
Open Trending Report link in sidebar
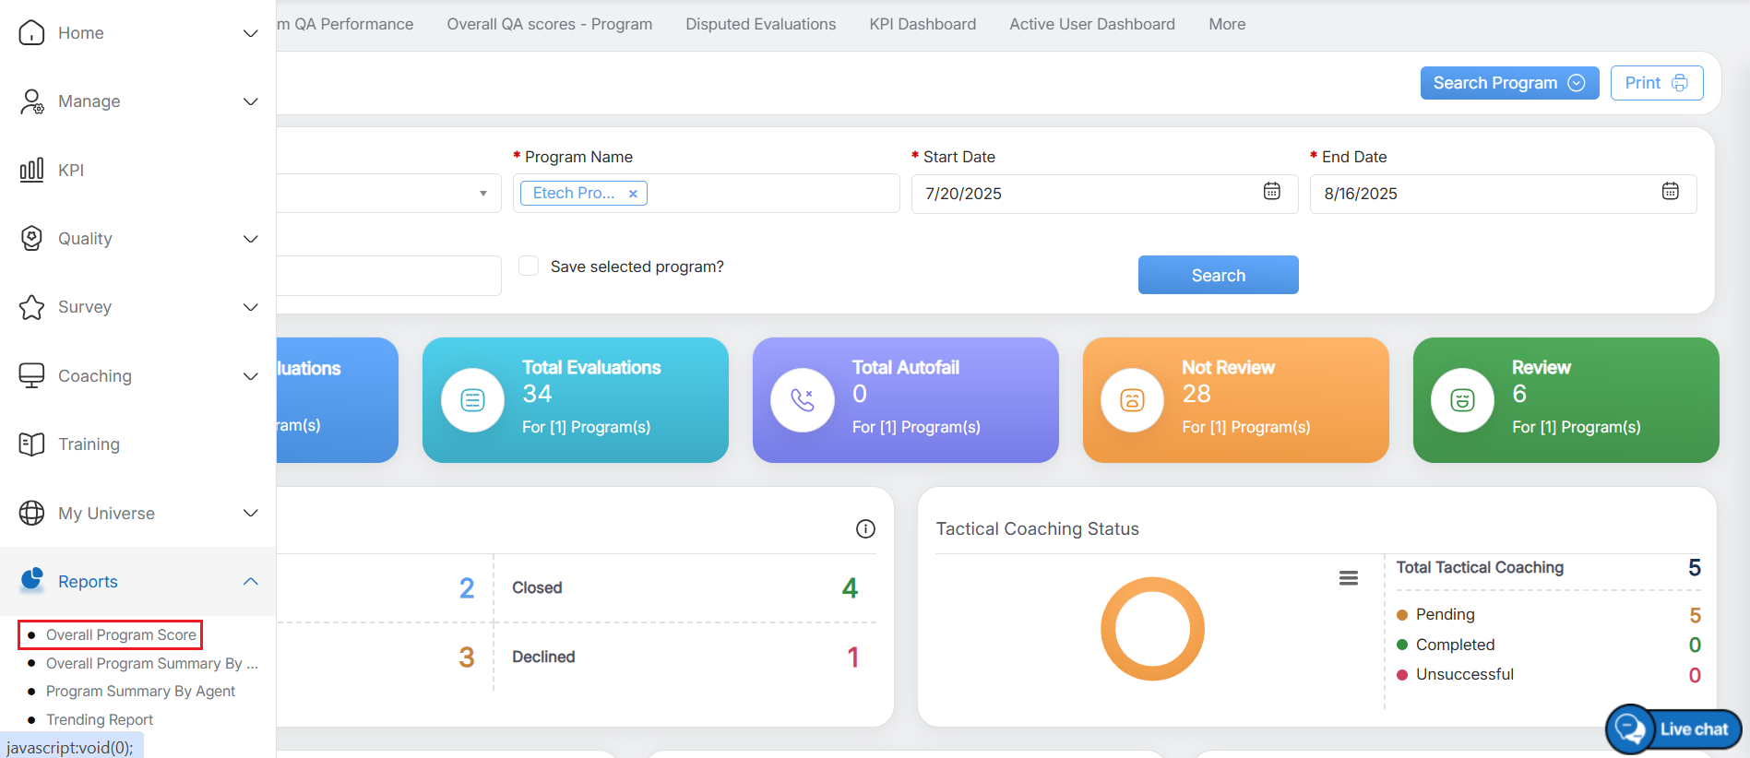100,719
